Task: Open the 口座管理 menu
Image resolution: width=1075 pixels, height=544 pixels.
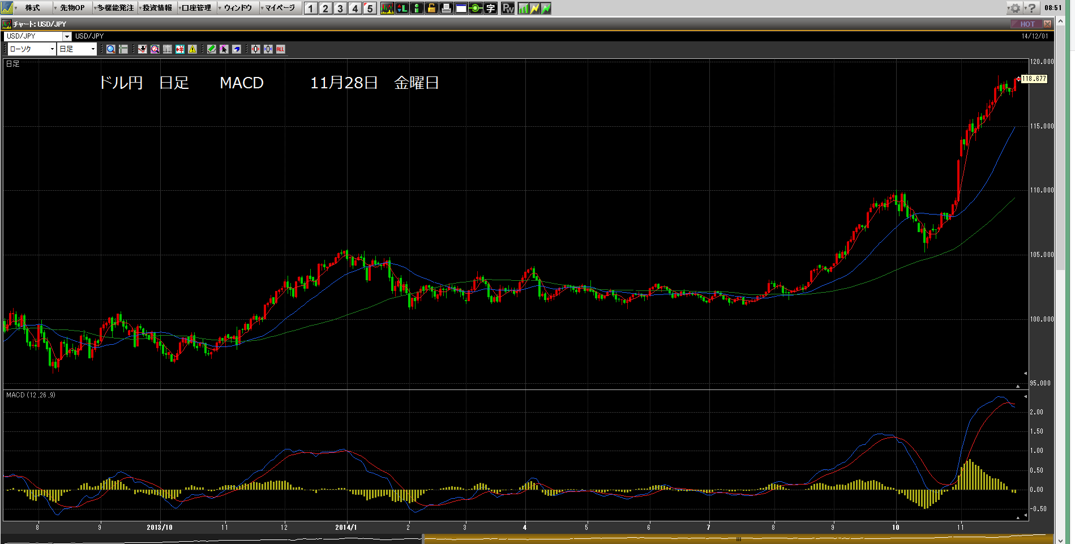Action: [x=196, y=8]
